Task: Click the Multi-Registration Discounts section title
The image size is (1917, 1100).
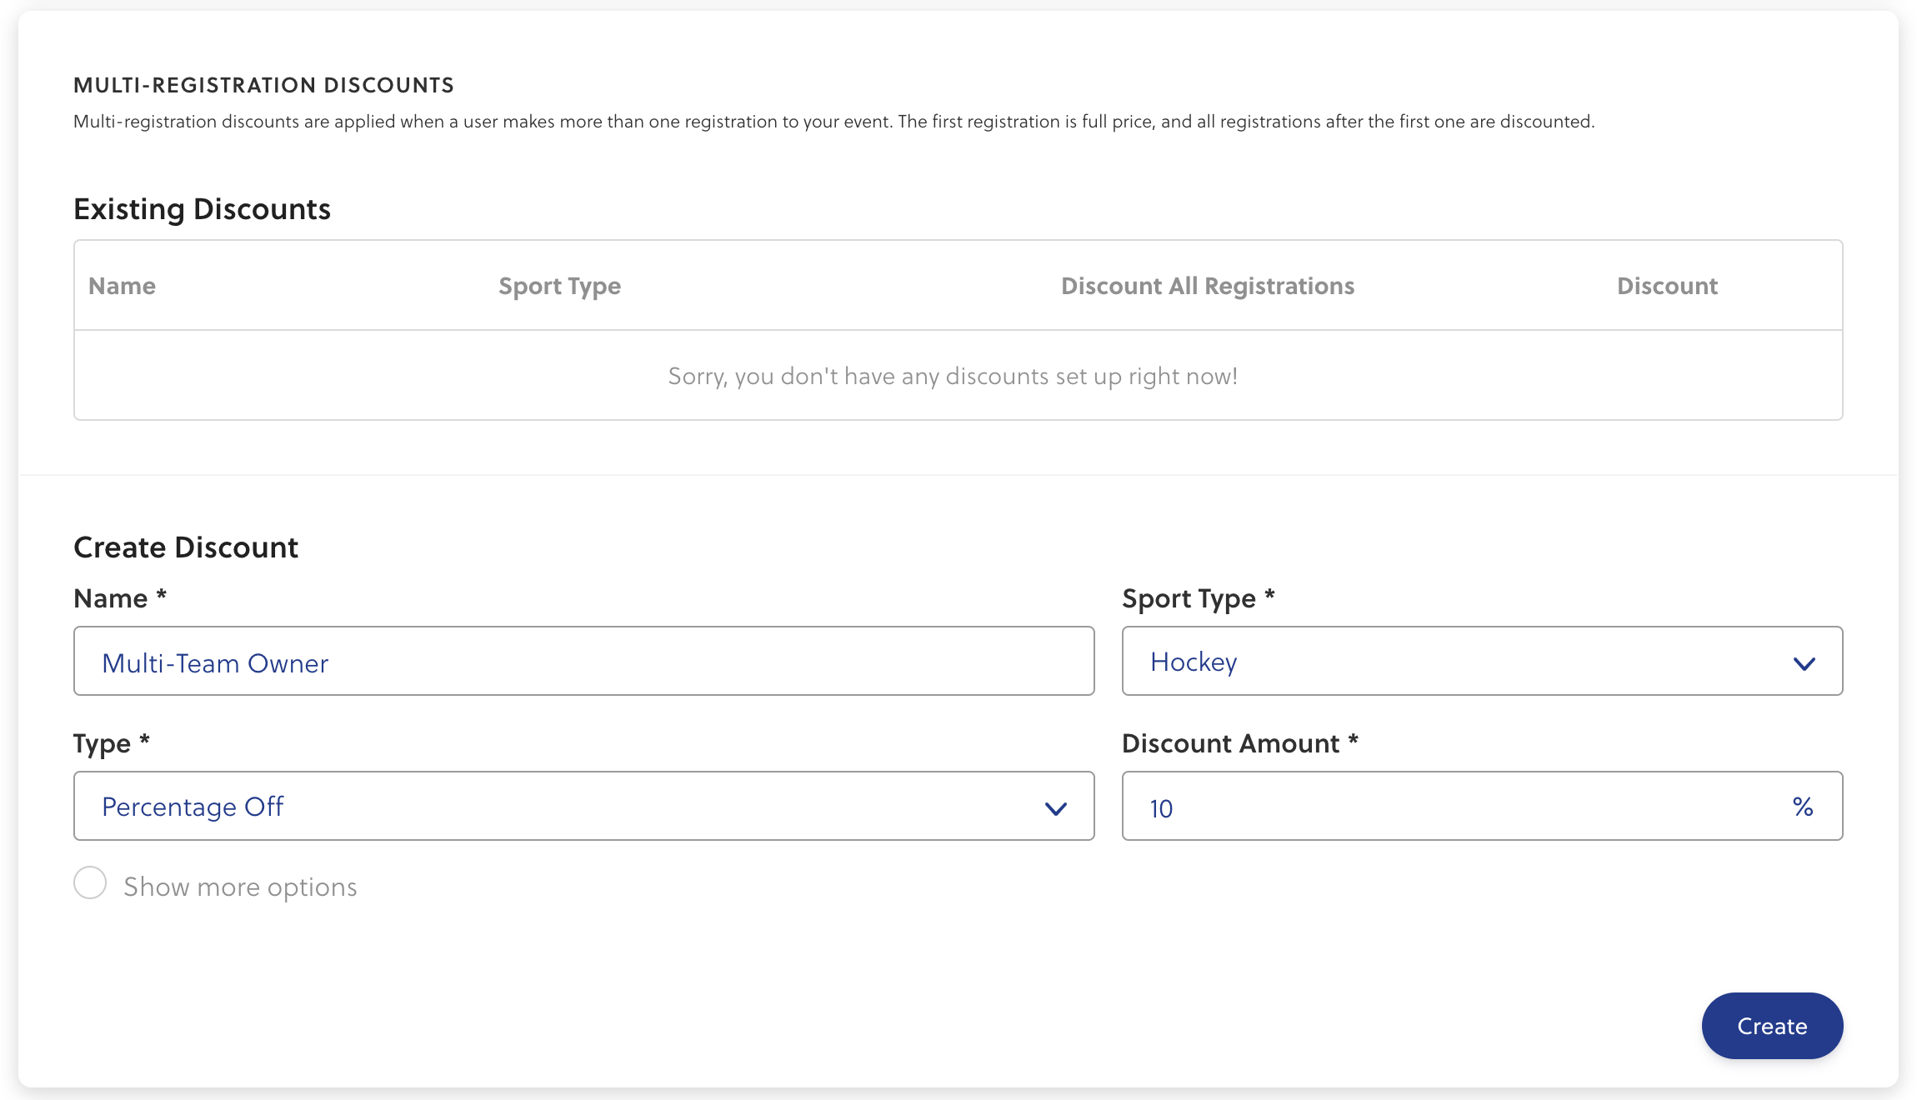Action: pyautogui.click(x=263, y=85)
